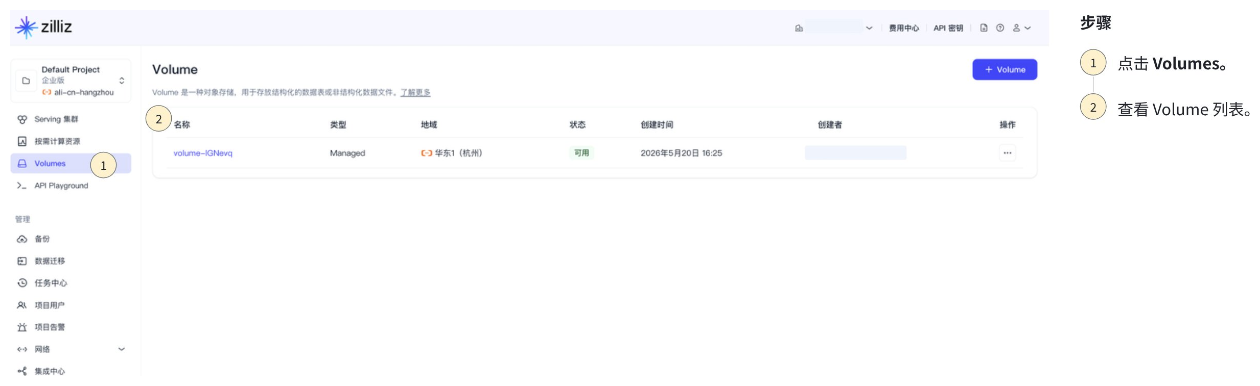1260x386 pixels.
Task: Click the 集成中心 share icon
Action: 22,371
